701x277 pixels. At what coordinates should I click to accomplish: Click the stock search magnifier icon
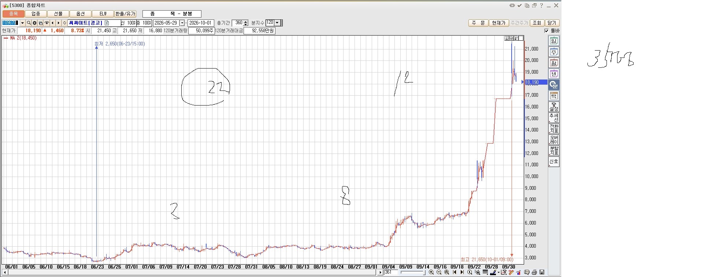[x=29, y=23]
